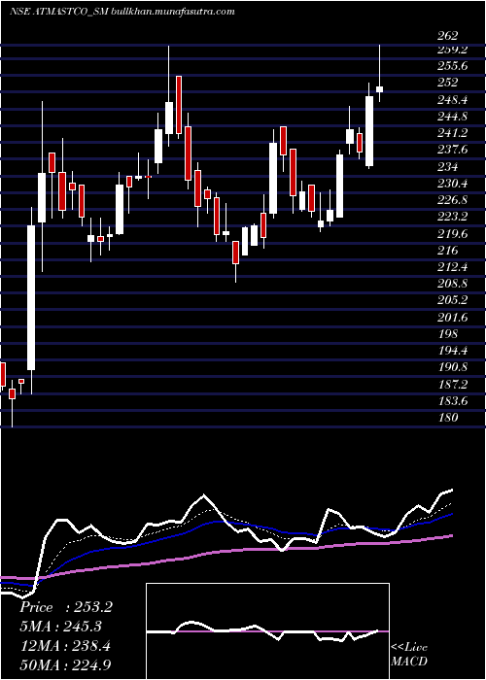Click the 226.8 price axis label
Viewport: 486px width, 680px height.
[453, 200]
